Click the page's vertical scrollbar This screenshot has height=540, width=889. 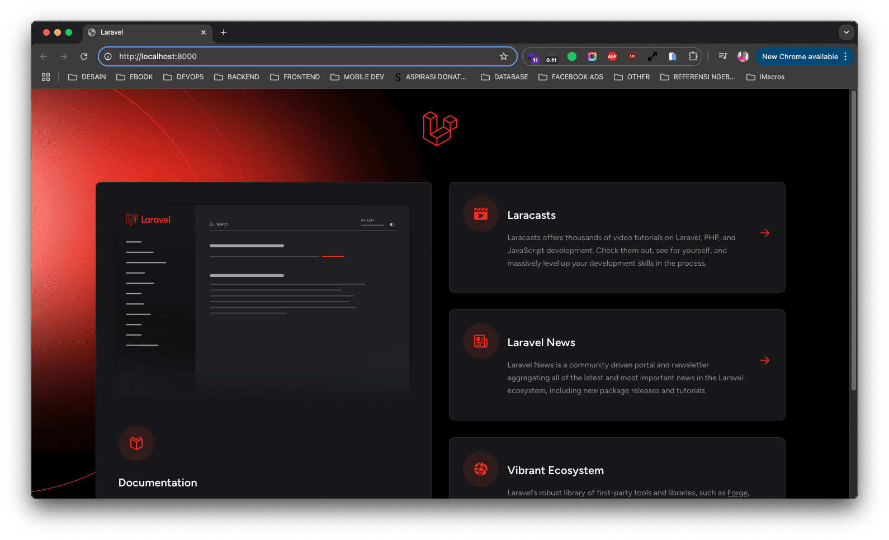(853, 240)
